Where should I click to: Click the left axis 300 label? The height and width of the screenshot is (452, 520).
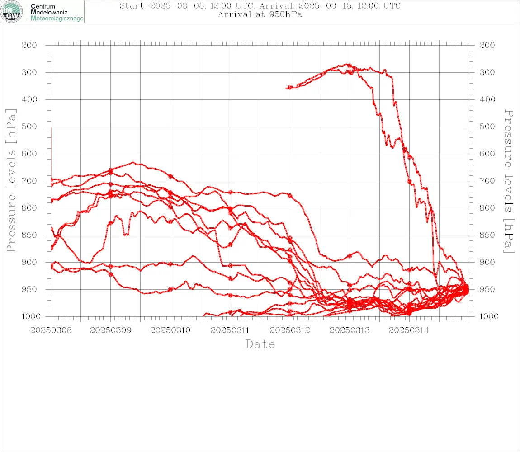click(x=29, y=72)
